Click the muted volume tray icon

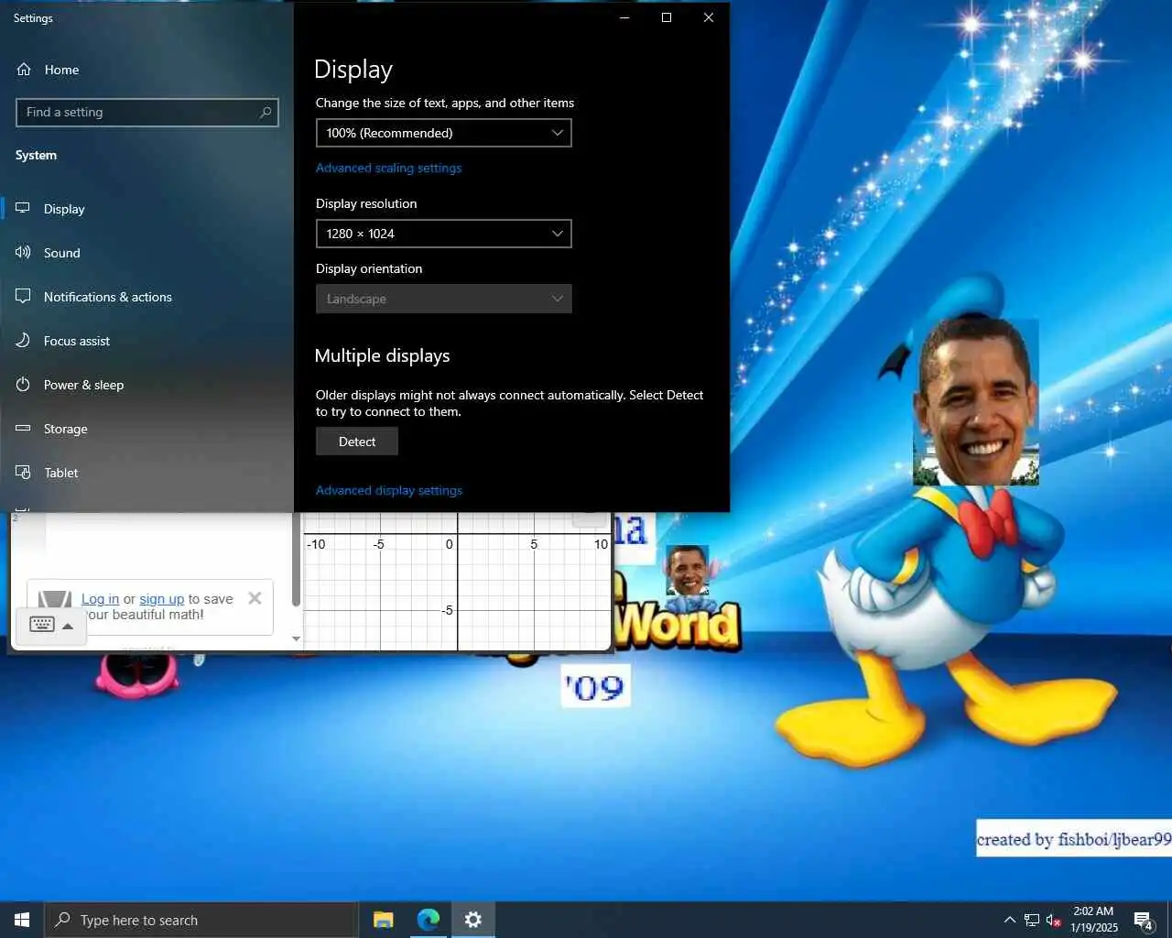(x=1053, y=920)
